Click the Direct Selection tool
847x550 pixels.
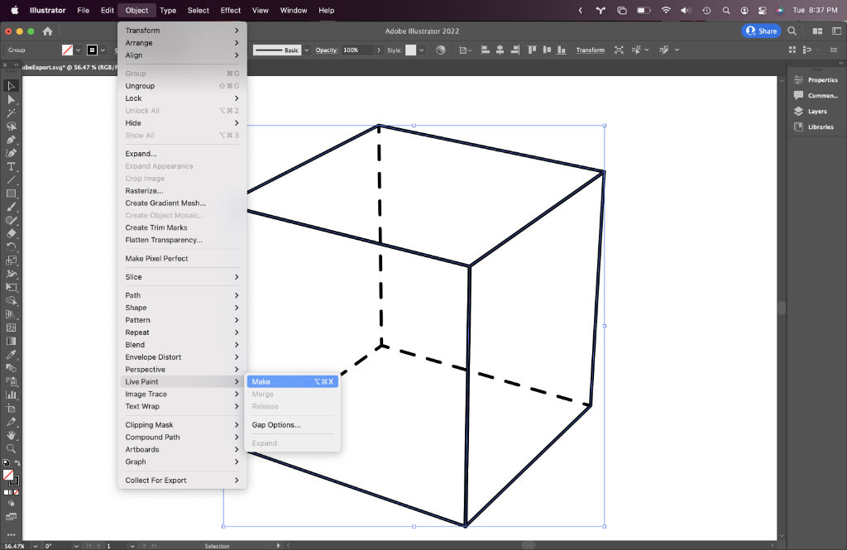(12, 99)
